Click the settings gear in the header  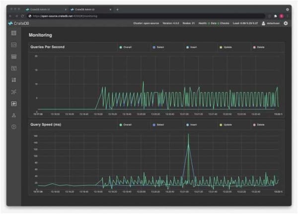coord(286,23)
